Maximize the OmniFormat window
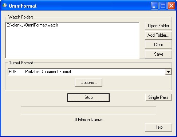 point(163,5)
